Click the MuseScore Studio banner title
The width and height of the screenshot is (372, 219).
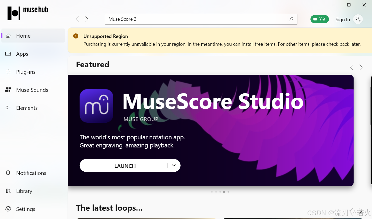tap(213, 101)
